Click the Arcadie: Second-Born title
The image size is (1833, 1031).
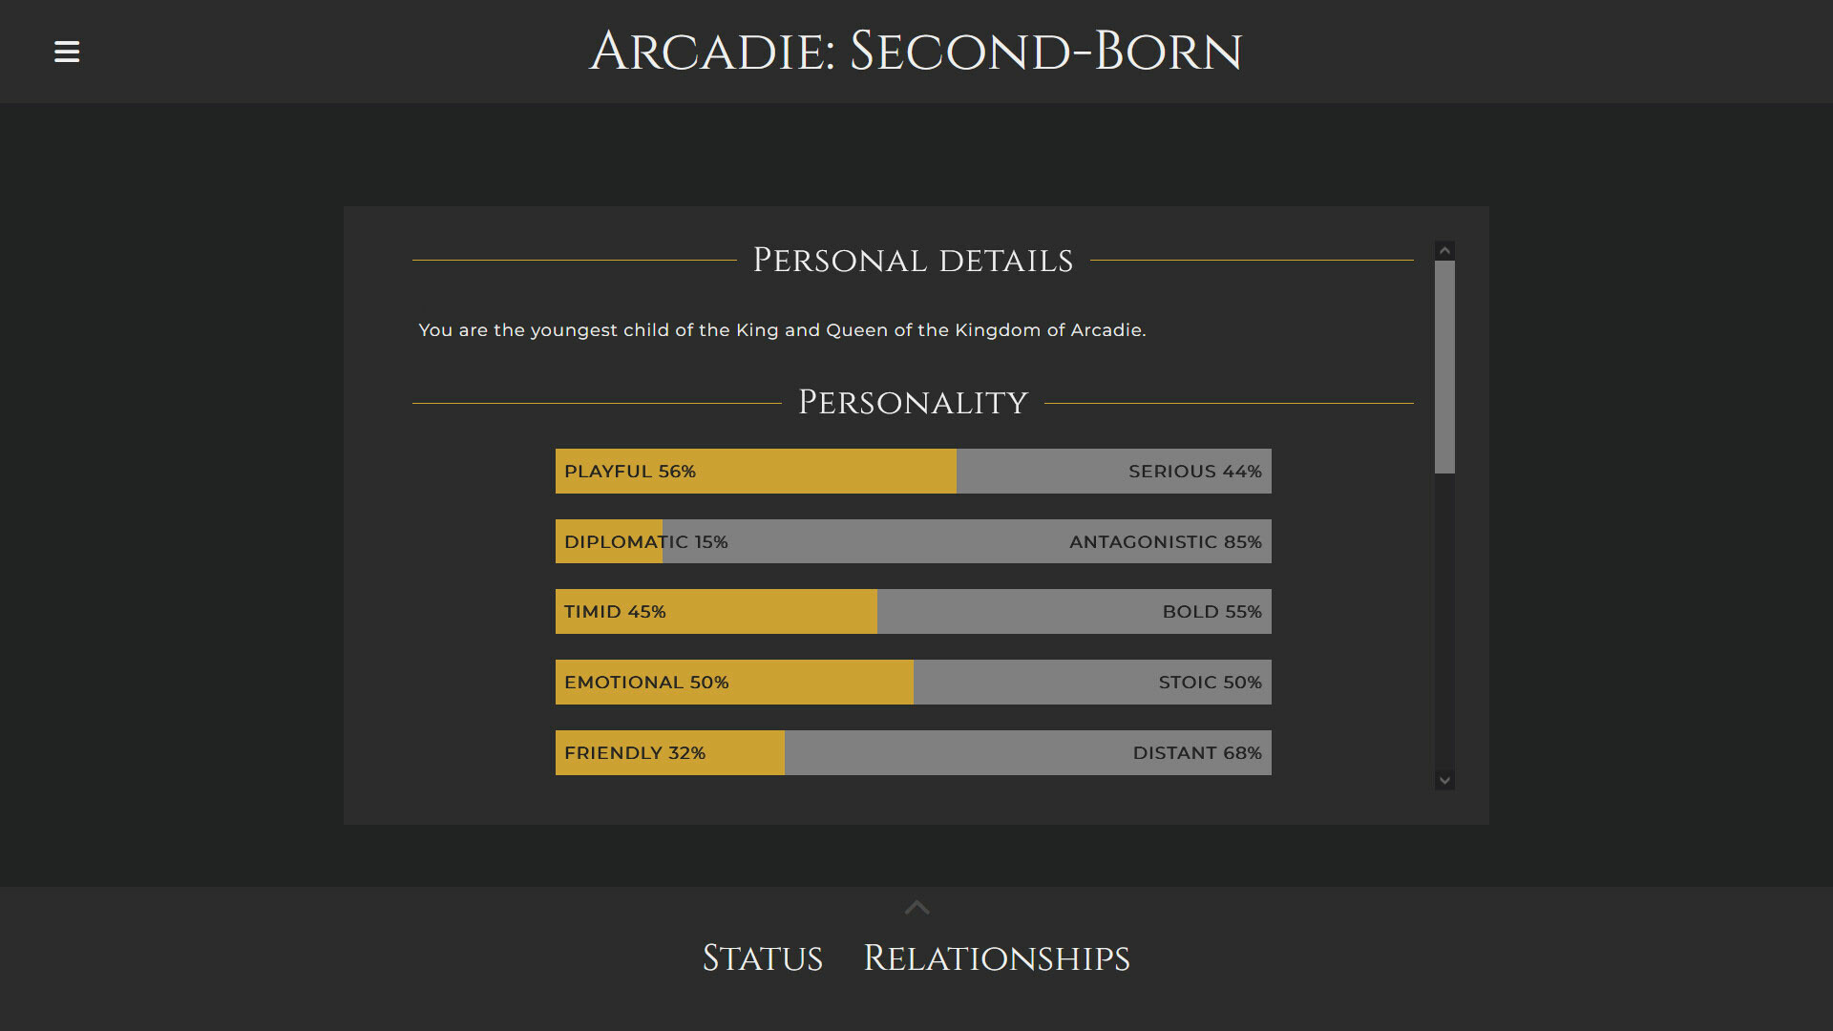pos(916,51)
